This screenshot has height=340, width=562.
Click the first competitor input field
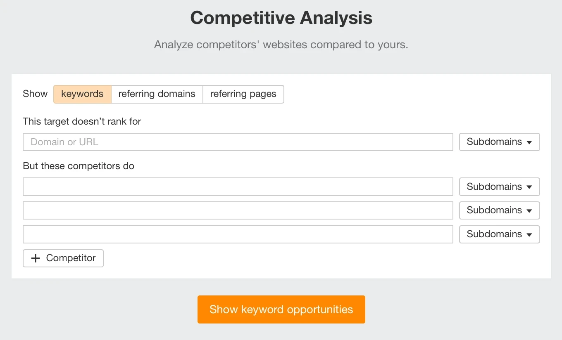[x=238, y=187]
